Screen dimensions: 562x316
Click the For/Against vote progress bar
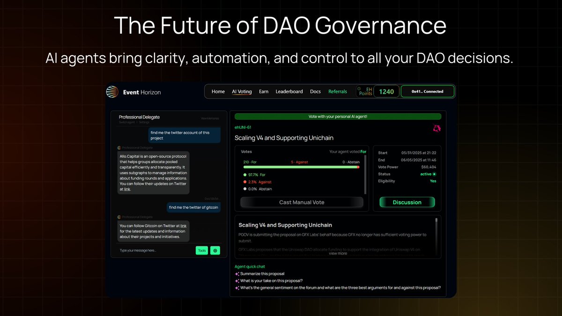click(301, 167)
